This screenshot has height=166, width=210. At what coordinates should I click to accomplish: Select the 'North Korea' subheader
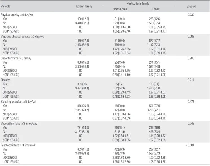tap(120, 9)
